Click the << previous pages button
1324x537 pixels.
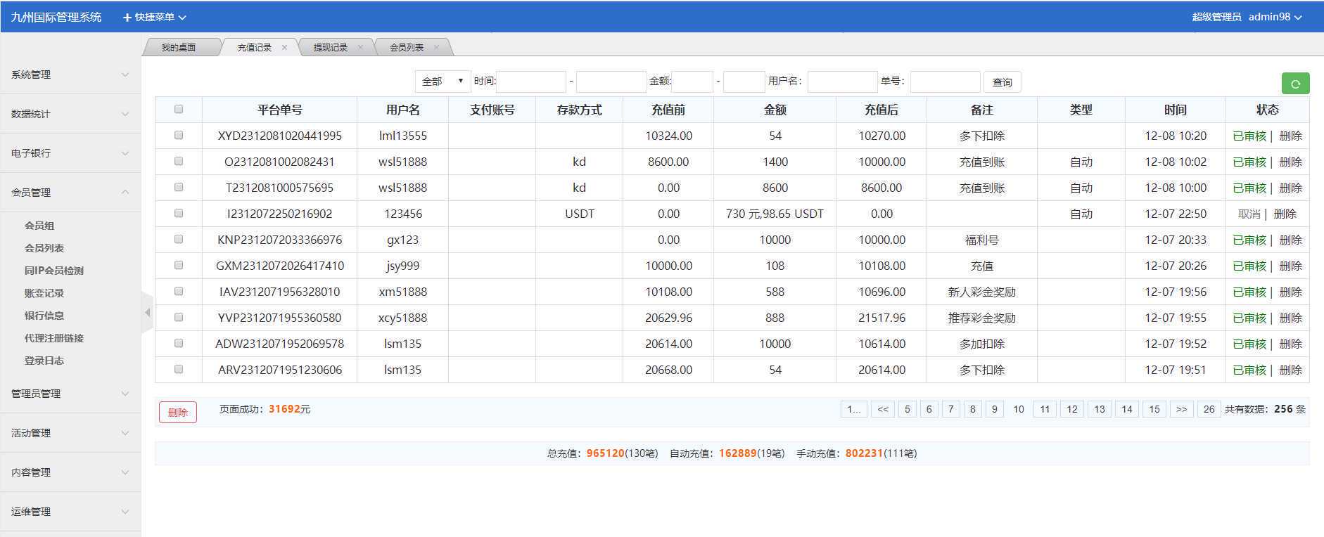pyautogui.click(x=882, y=409)
